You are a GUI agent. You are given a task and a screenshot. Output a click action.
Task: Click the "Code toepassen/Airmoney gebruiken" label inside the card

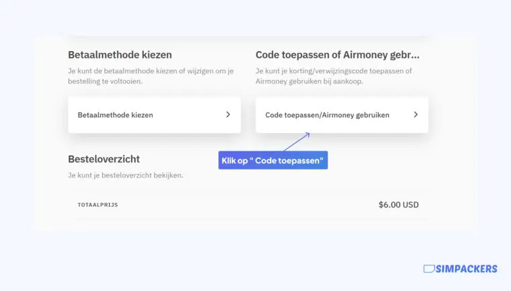tap(327, 115)
